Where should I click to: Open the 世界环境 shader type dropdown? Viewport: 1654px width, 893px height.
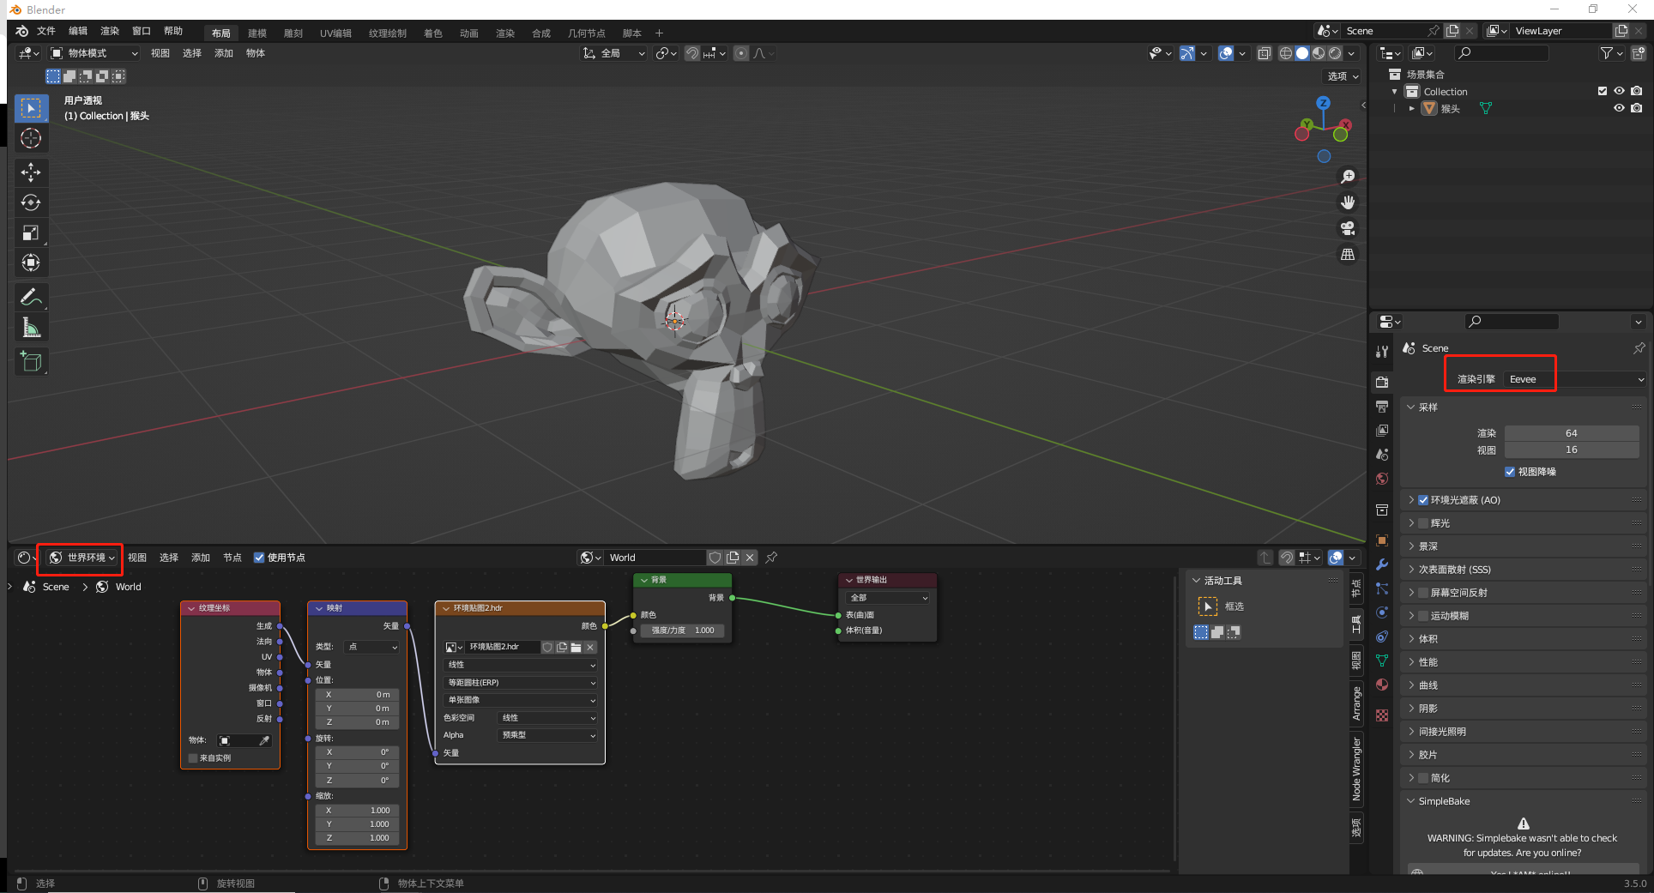point(81,558)
